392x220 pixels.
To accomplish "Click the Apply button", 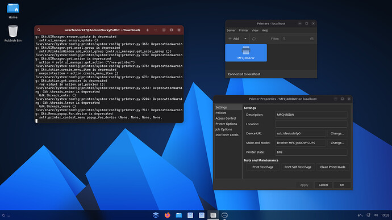I will pos(304,185).
